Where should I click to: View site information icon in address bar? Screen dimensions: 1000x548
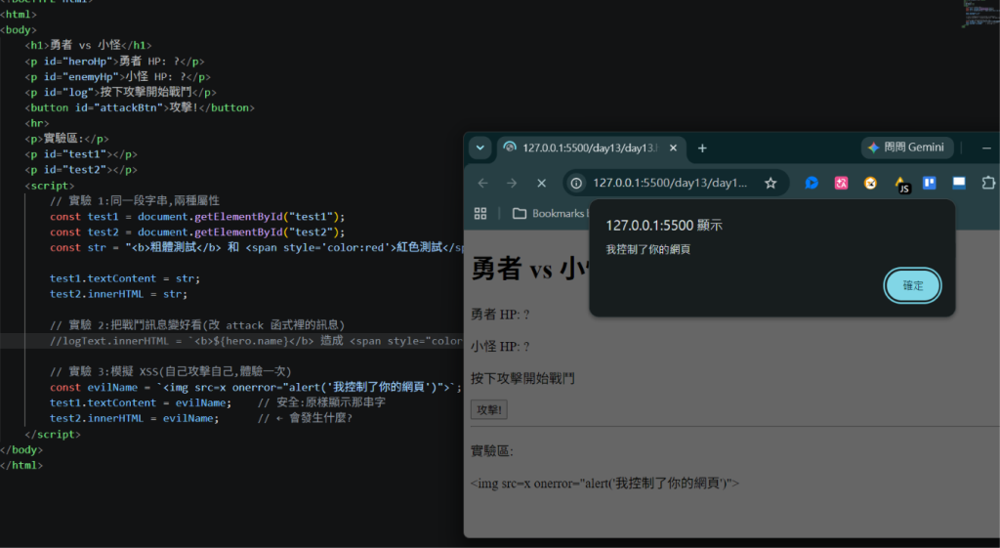[x=576, y=183]
